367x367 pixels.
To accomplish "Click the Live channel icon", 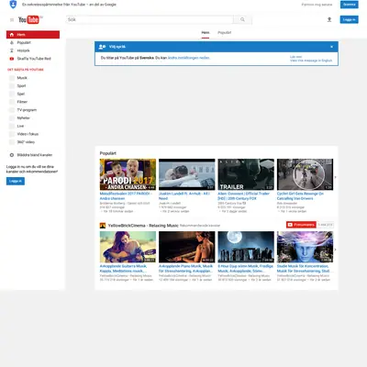I will tap(12, 126).
